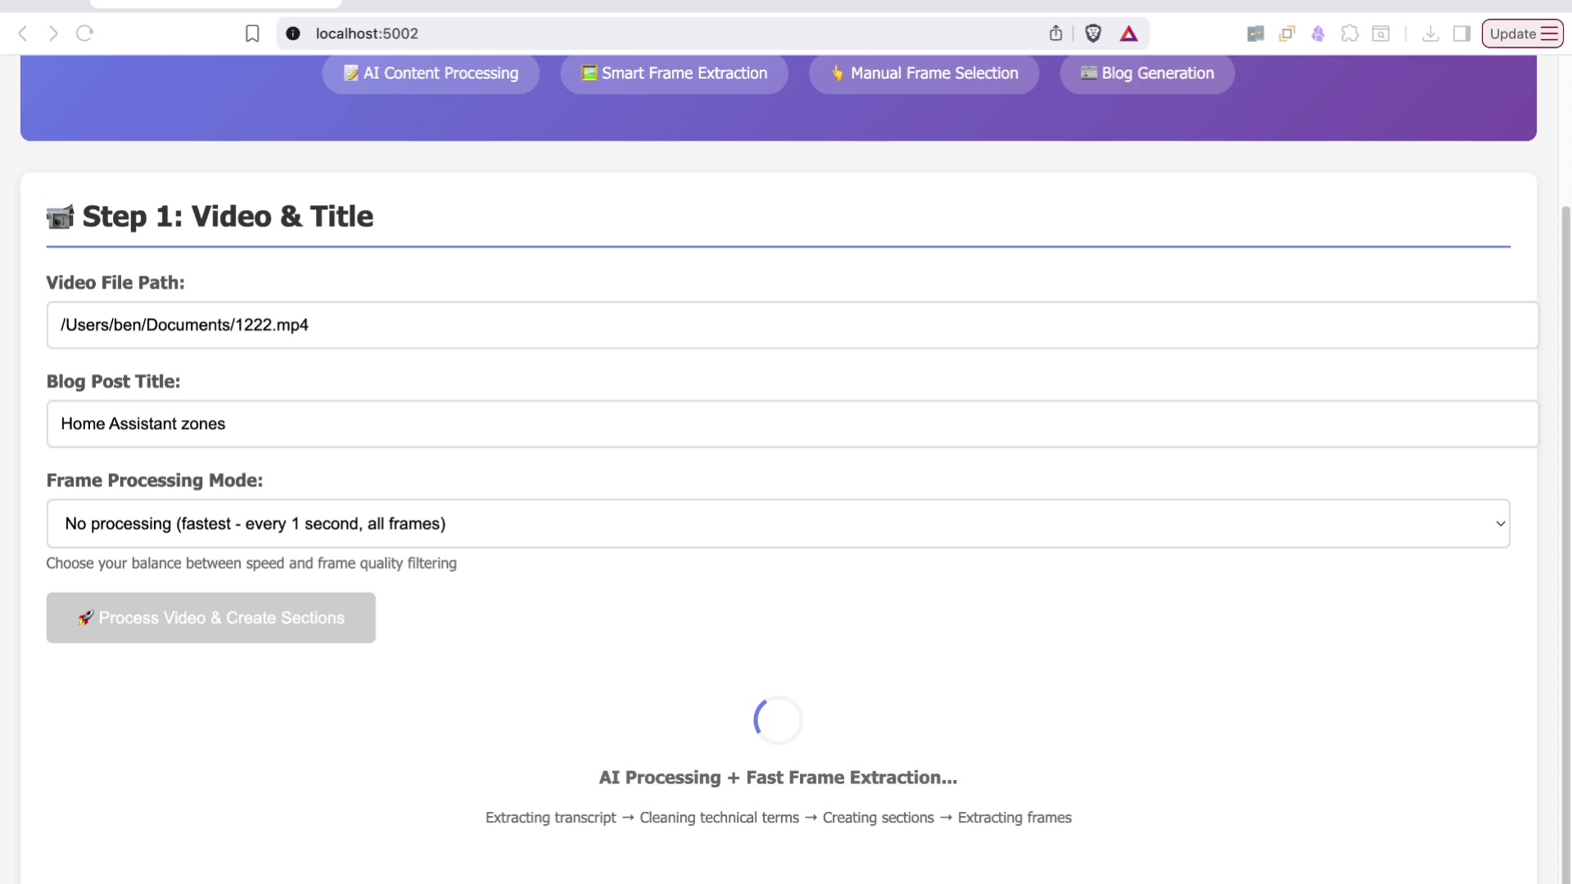Navigate back a page
This screenshot has height=884, width=1572.
22,34
